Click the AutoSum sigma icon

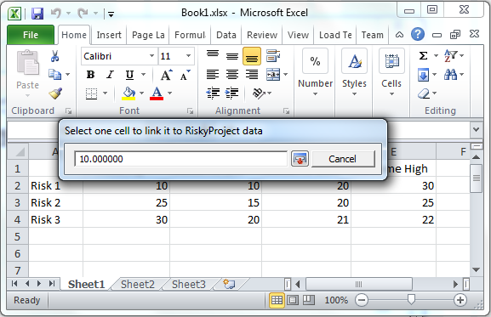[x=423, y=56]
